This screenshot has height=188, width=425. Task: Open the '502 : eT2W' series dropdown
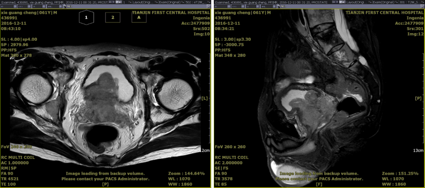(197, 3)
